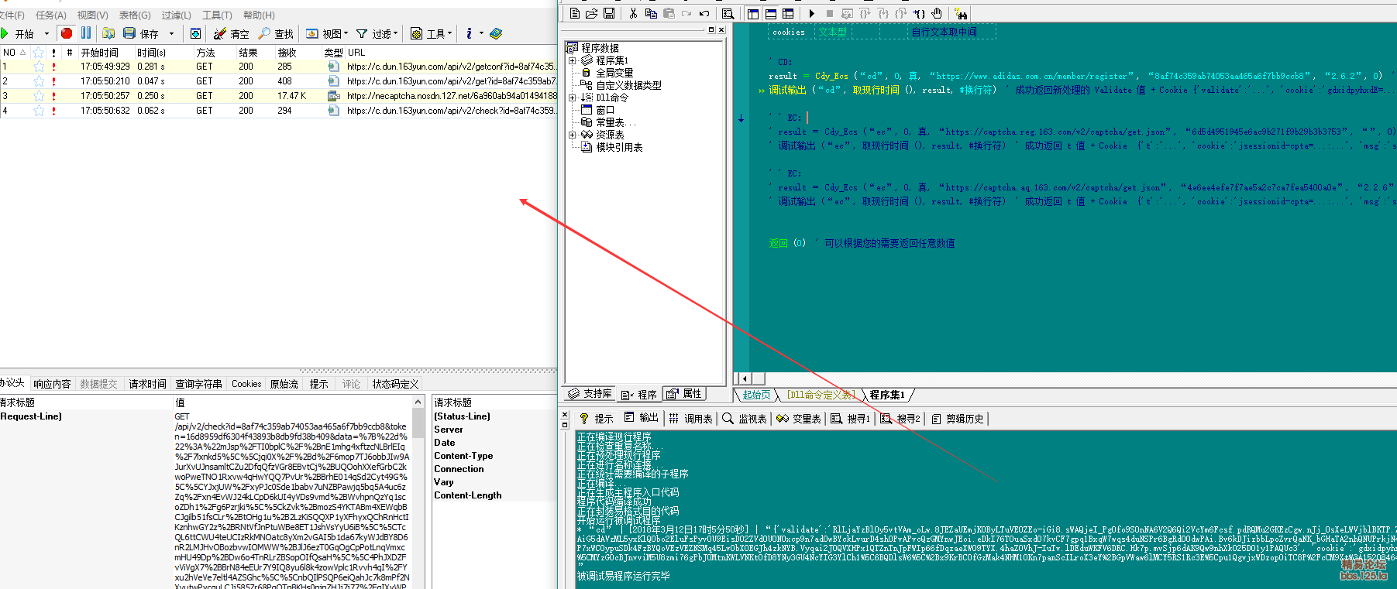The height and width of the screenshot is (589, 1397).
Task: Open the 过滤 filter dropdown
Action: click(377, 33)
